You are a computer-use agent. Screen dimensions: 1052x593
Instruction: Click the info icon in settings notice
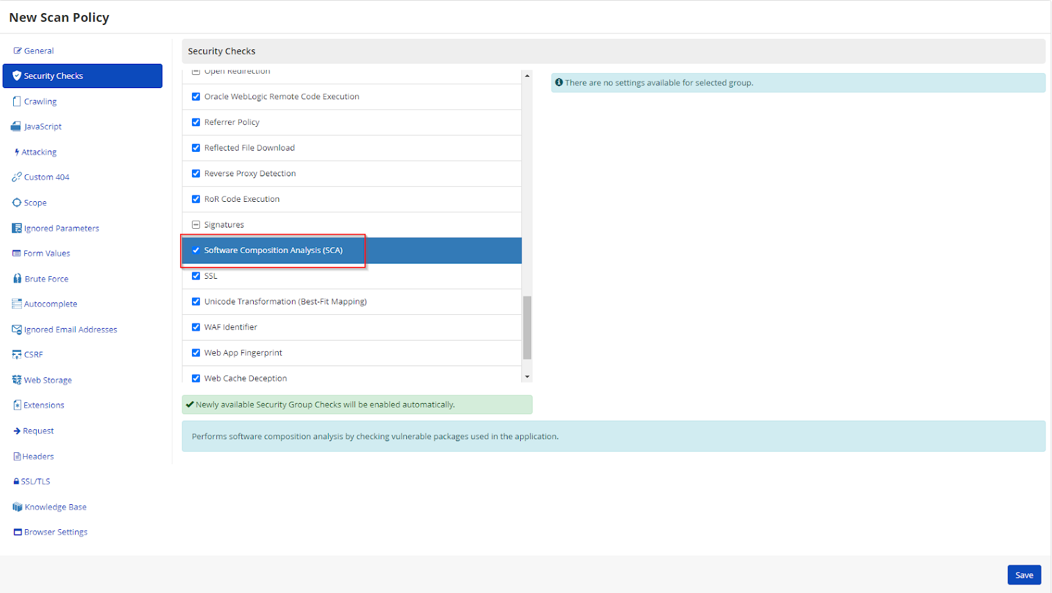(x=559, y=82)
